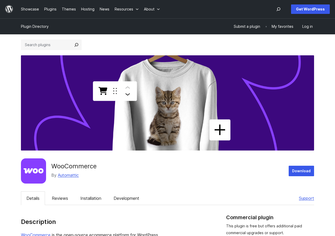Submit plugin search with magnifier icon
The height and width of the screenshot is (236, 335).
[x=76, y=45]
